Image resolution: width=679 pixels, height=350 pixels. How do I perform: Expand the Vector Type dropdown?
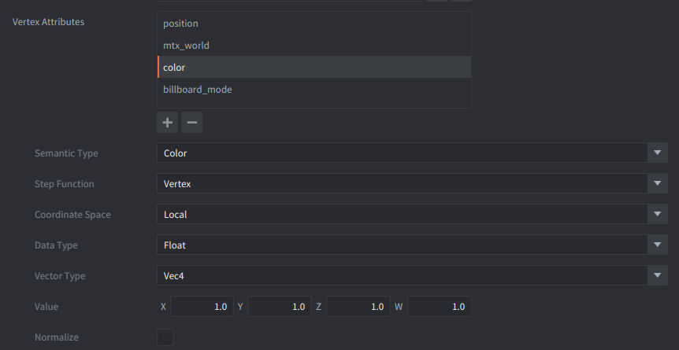click(402, 276)
